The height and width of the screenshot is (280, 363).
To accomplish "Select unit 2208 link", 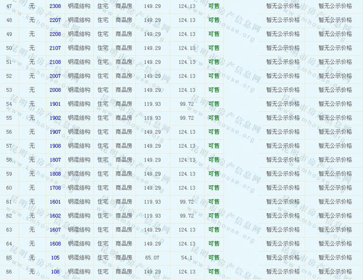I will coord(55,34).
